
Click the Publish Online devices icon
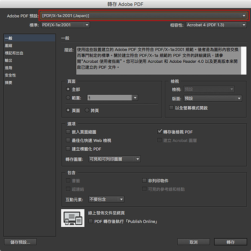[x=73, y=218]
